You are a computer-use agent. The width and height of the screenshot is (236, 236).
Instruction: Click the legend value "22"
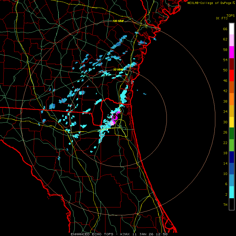225,143
